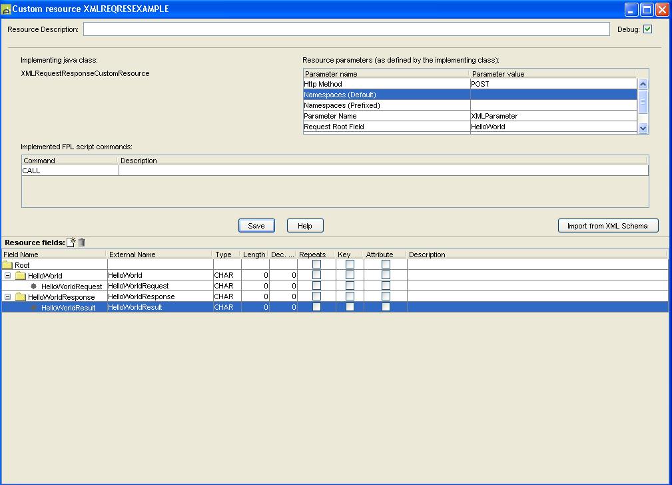Toggle the Debug checkbox
This screenshot has height=485, width=672.
(x=647, y=29)
